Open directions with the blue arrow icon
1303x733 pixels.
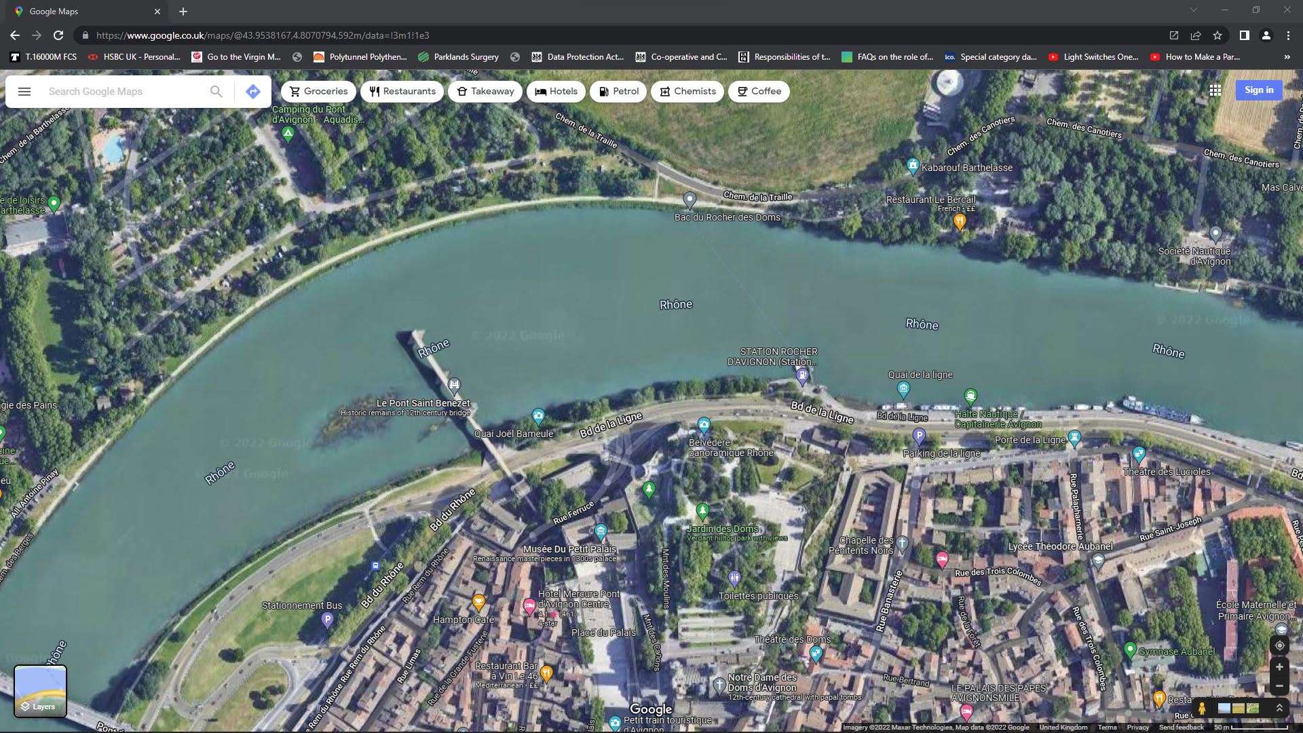pos(253,92)
